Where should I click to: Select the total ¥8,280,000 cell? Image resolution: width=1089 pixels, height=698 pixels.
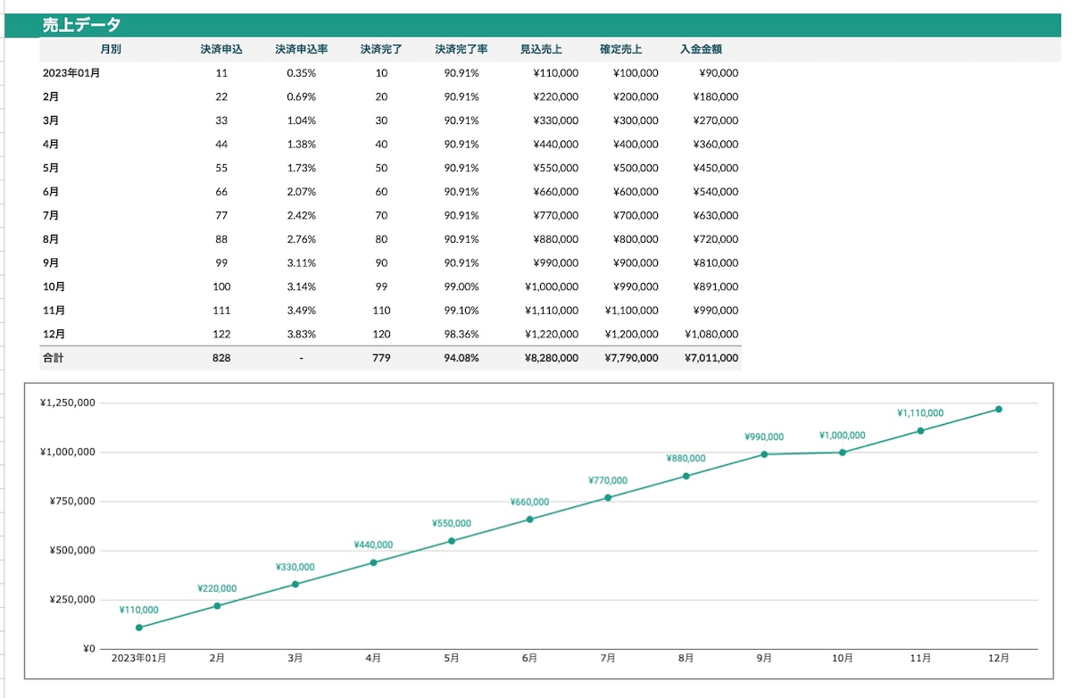552,358
